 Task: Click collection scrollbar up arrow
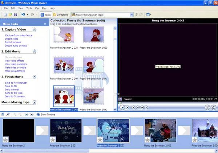115,28
